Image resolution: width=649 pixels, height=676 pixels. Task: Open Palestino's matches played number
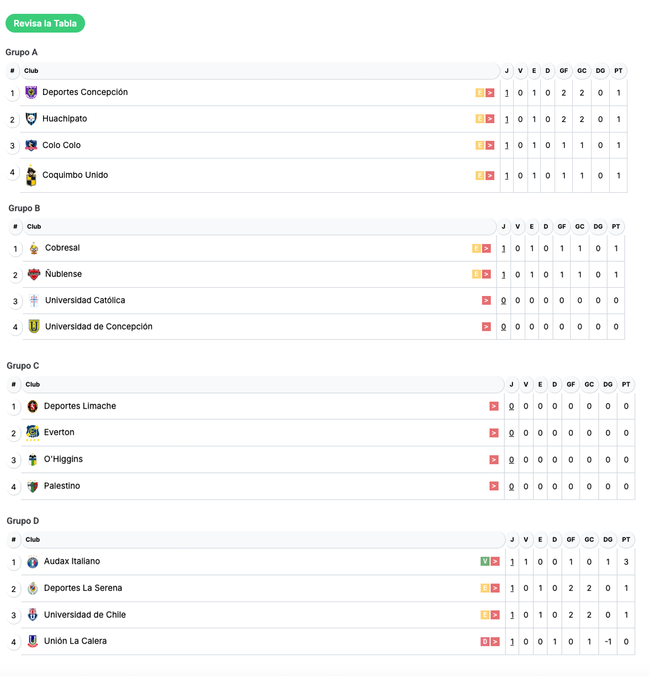pos(511,487)
